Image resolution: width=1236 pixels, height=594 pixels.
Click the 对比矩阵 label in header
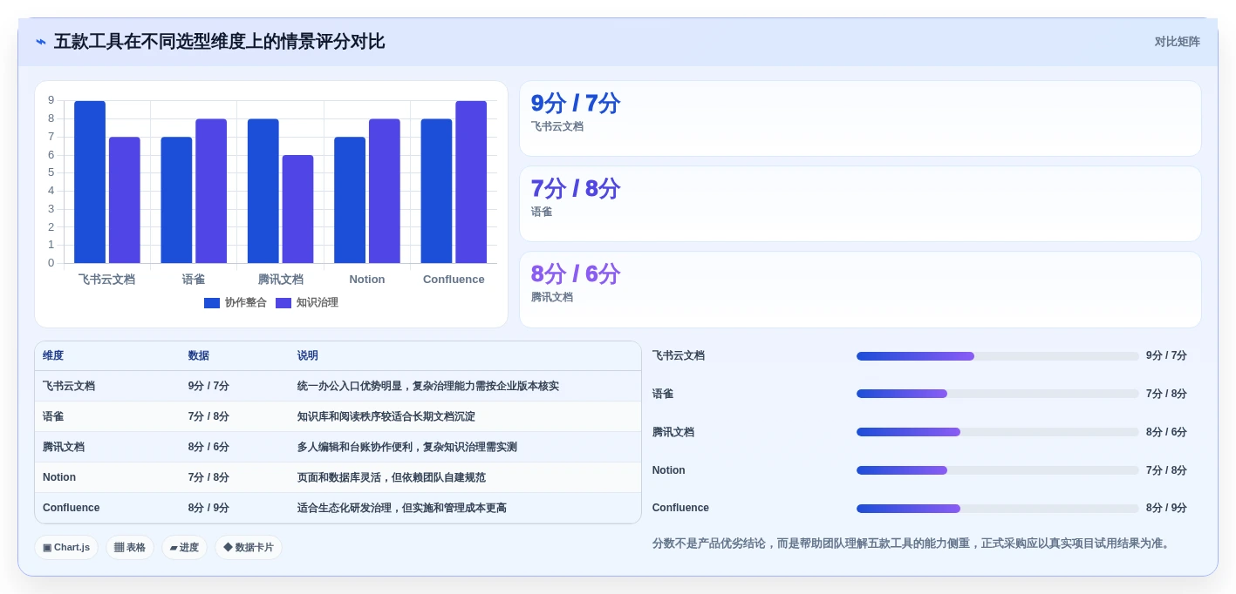pyautogui.click(x=1177, y=42)
